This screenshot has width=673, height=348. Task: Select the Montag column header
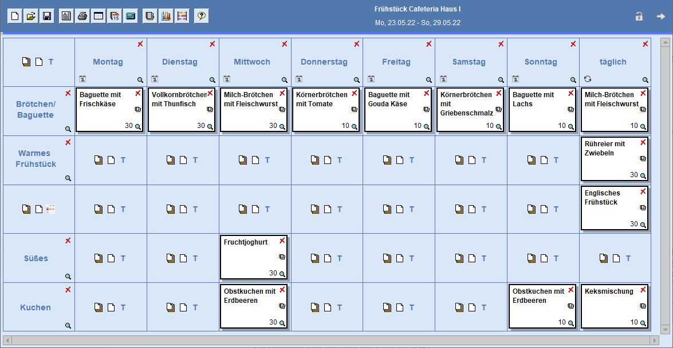(x=108, y=62)
